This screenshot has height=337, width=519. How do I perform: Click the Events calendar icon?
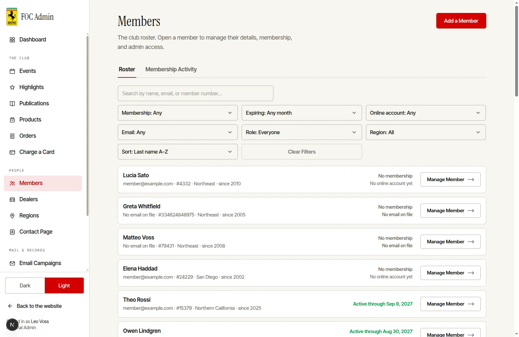pos(12,71)
